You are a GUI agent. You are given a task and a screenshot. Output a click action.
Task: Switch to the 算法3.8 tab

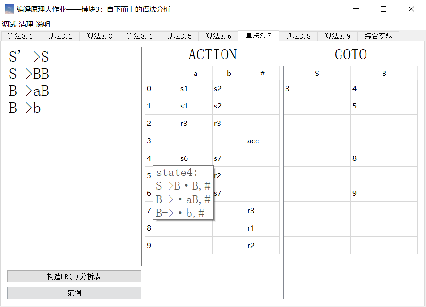click(x=298, y=35)
